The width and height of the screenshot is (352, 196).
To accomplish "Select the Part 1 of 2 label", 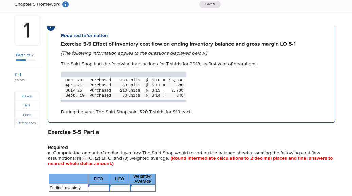I will tap(24, 55).
